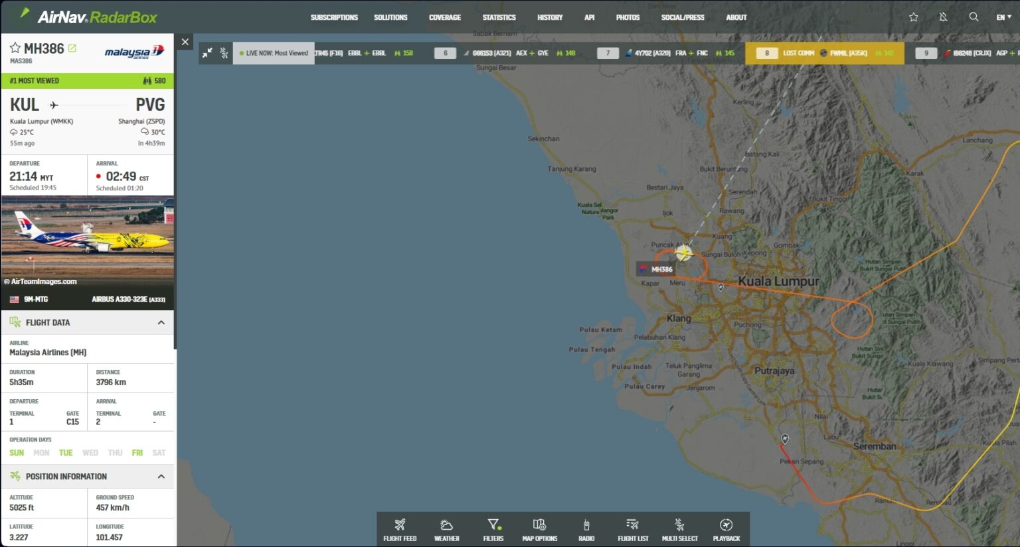Start flight Playback mode
Screen dimensions: 1020x547
tap(726, 530)
